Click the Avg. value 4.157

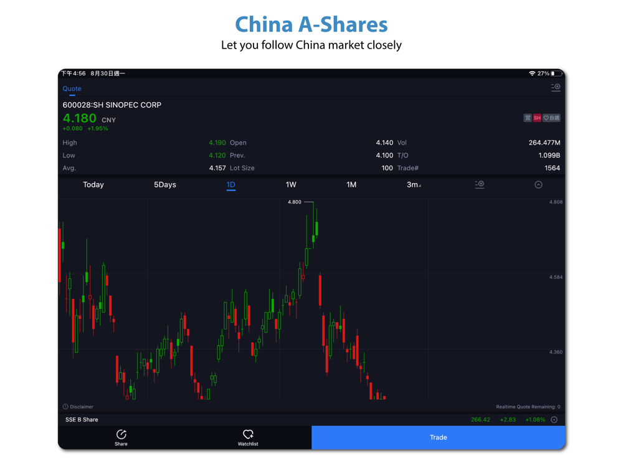pyautogui.click(x=217, y=168)
